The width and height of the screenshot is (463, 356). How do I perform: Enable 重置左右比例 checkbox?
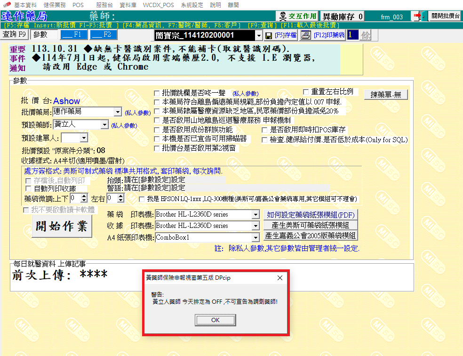(306, 92)
